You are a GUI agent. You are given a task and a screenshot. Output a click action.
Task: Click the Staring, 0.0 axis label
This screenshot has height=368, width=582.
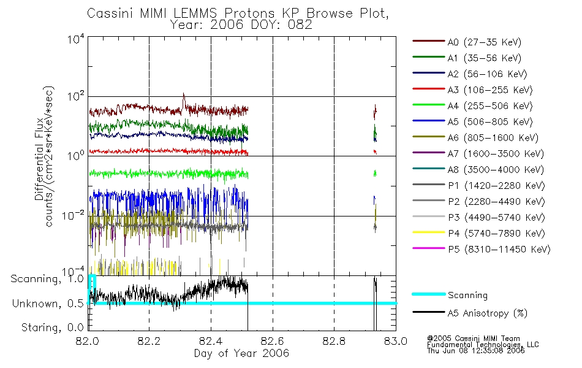(x=52, y=328)
